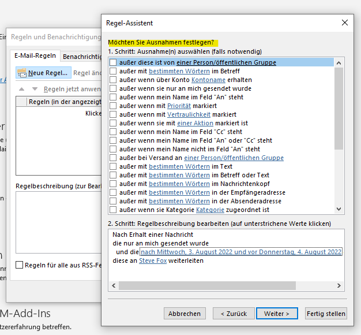Screen dimensions: 361x335
Task: Check 'außer wenn mein Name im Feld An oder Cc'
Action: click(x=113, y=140)
